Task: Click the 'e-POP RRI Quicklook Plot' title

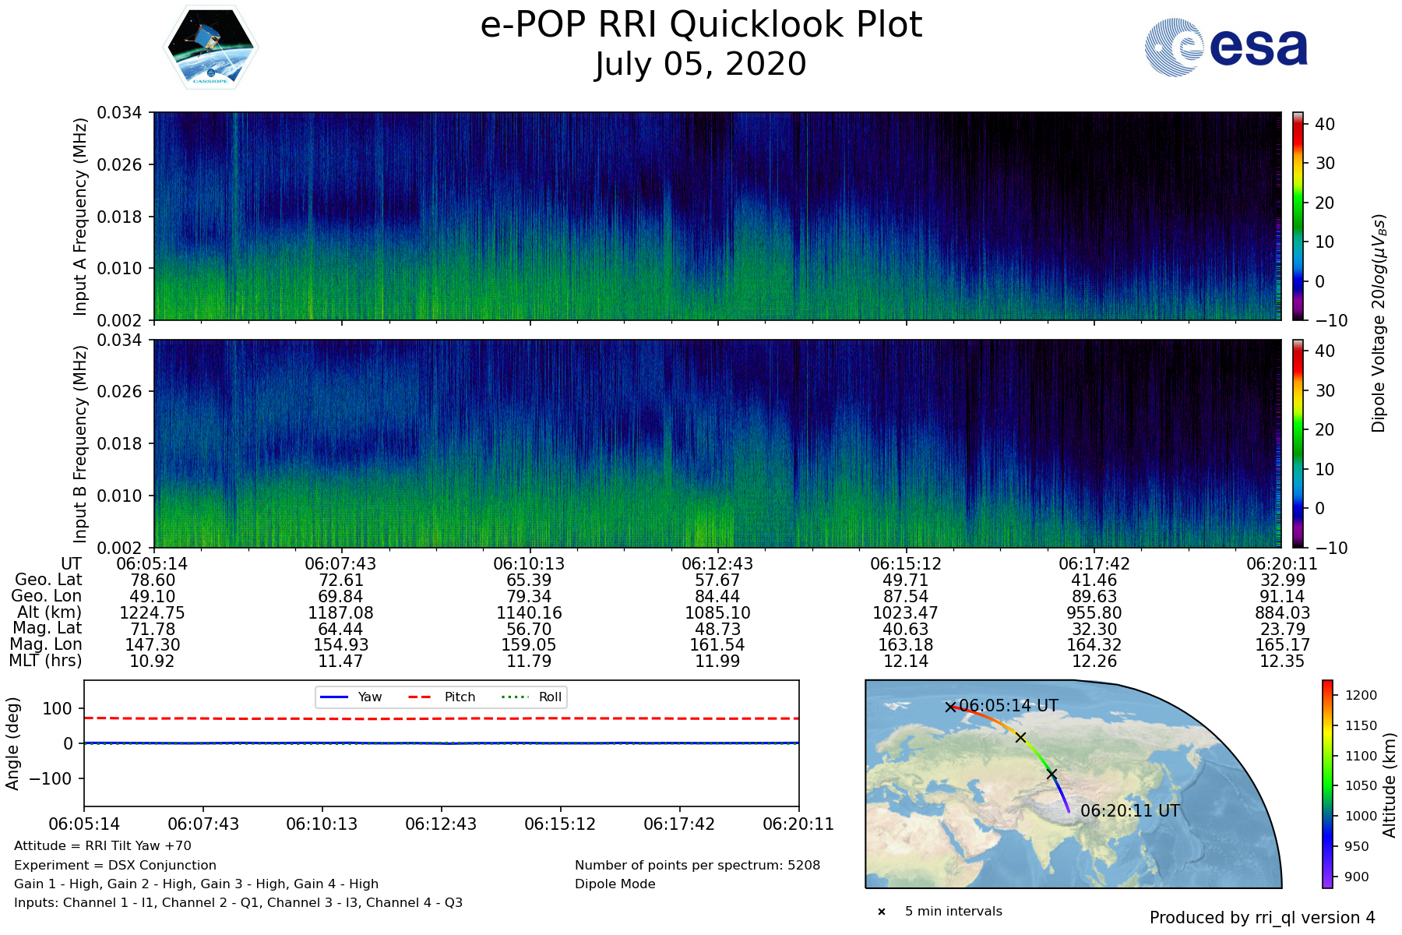Action: pyautogui.click(x=701, y=25)
